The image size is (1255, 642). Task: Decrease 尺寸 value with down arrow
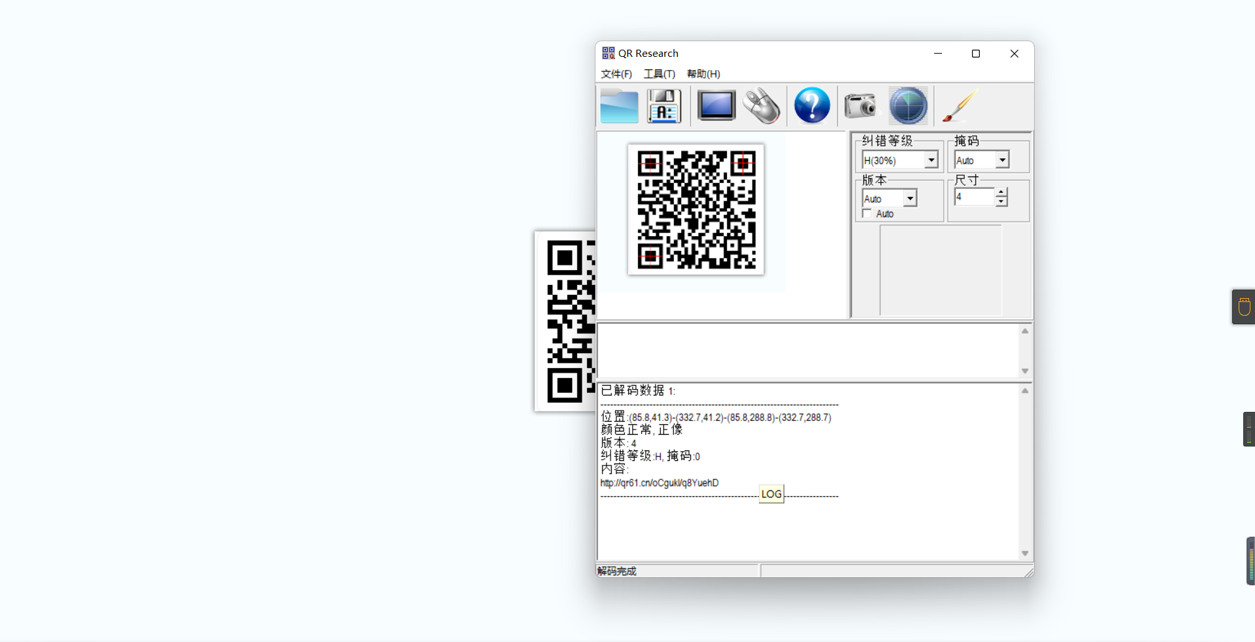(x=1001, y=201)
